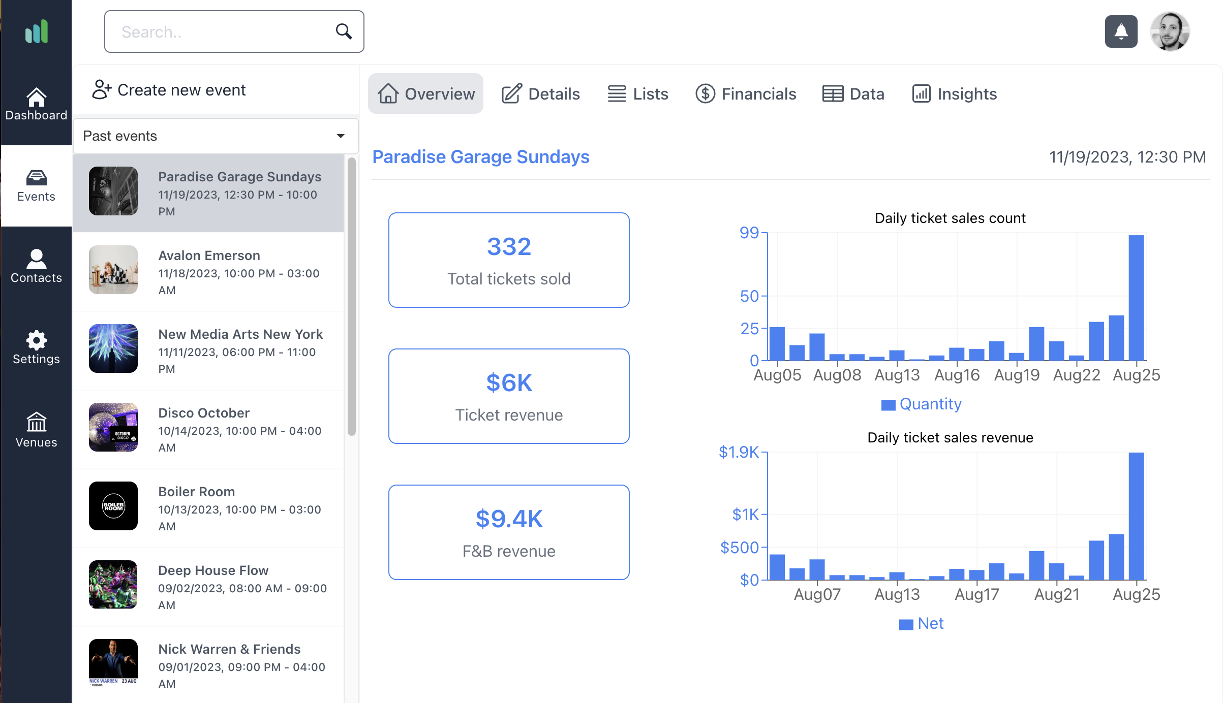Open Disco October event title
1223x703 pixels.
204,412
